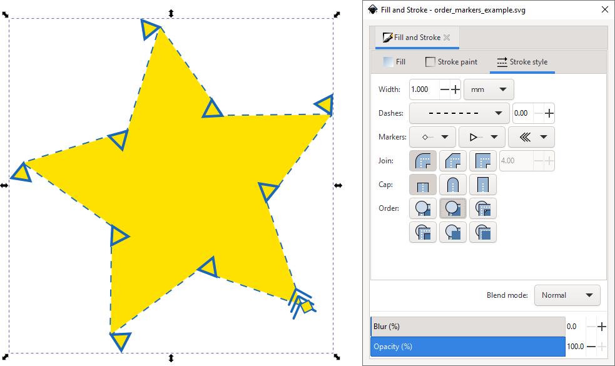Select butt cap style

pyautogui.click(x=423, y=185)
